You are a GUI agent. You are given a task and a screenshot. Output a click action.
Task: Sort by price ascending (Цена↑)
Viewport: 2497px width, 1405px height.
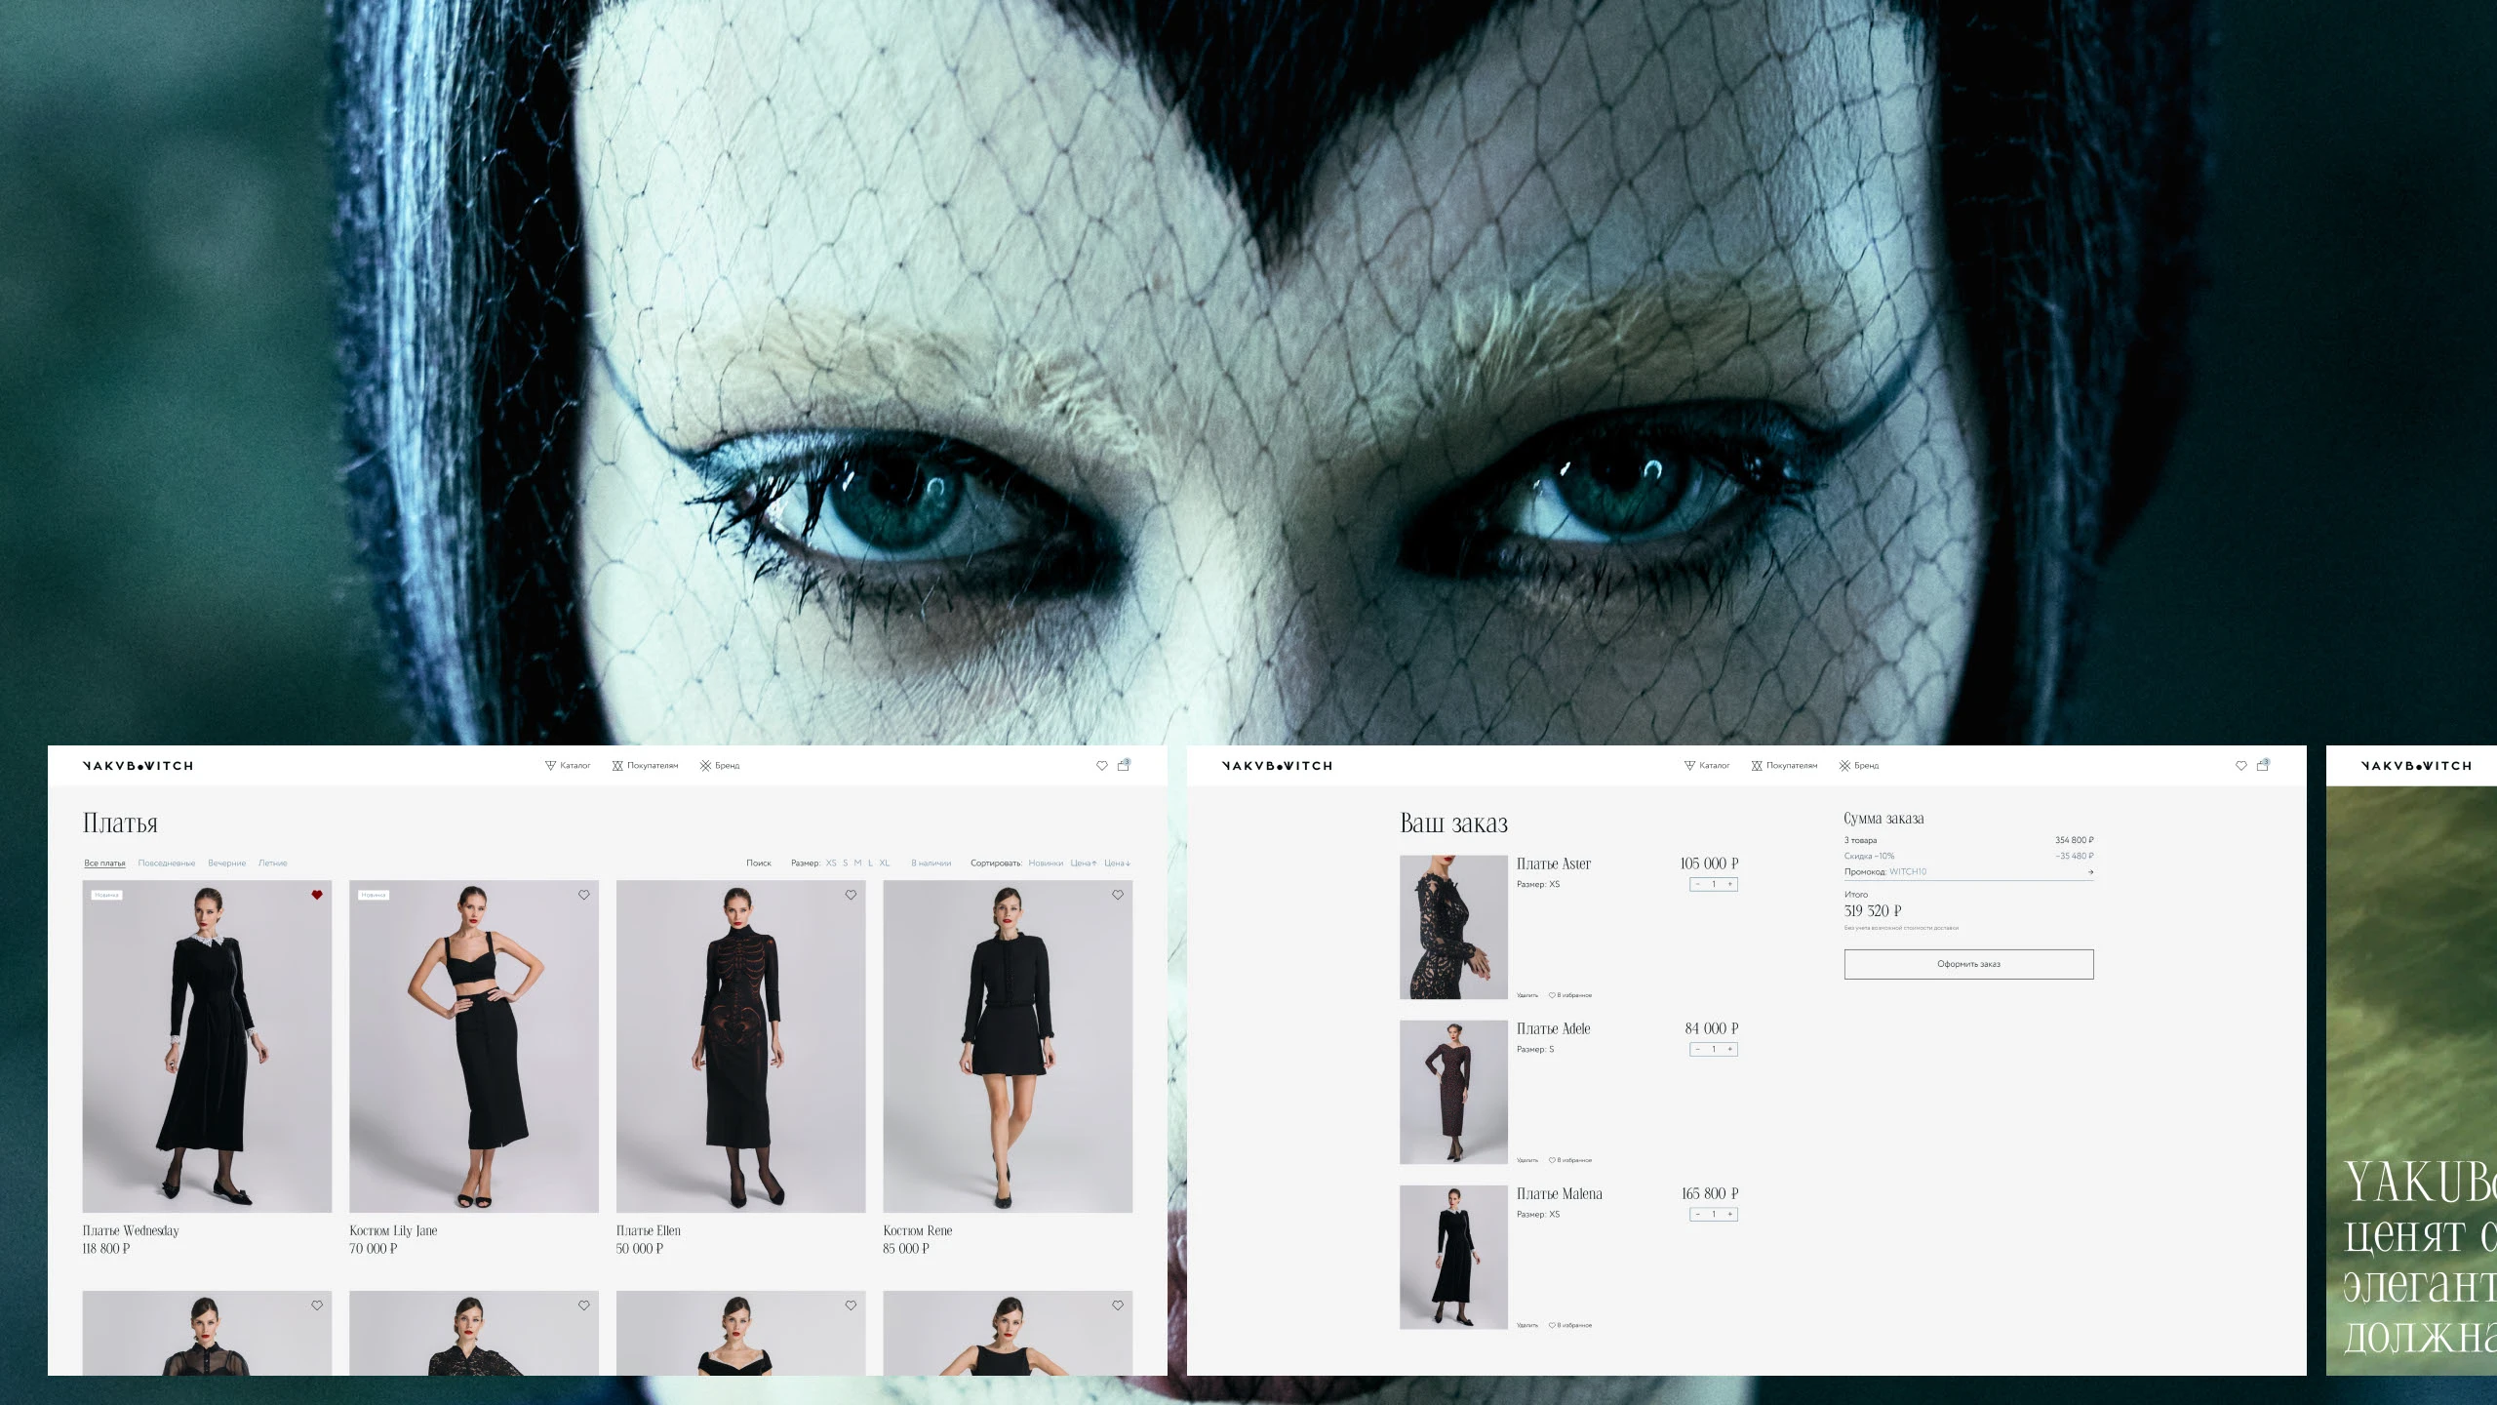(x=1083, y=863)
